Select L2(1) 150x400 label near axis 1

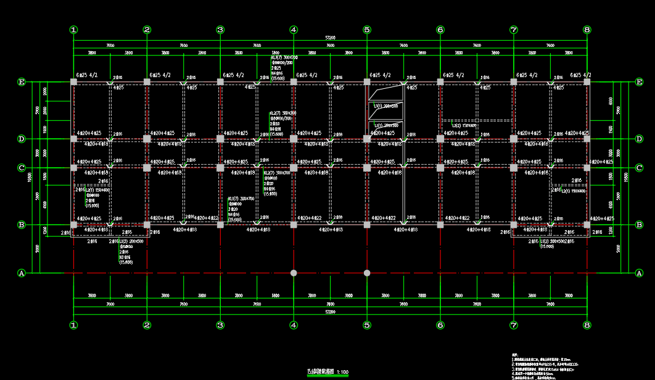coord(98,190)
